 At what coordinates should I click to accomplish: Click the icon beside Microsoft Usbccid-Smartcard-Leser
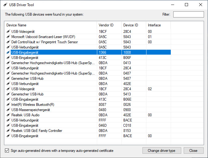click(8, 37)
